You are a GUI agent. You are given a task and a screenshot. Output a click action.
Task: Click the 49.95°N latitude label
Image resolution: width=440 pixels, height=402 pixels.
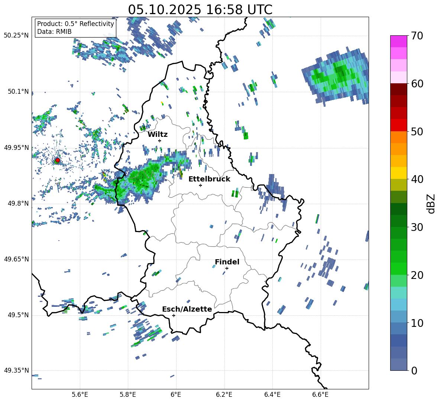tap(16, 148)
